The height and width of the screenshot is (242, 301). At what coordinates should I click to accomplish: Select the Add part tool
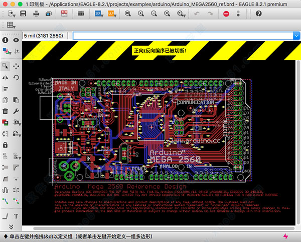[5, 122]
